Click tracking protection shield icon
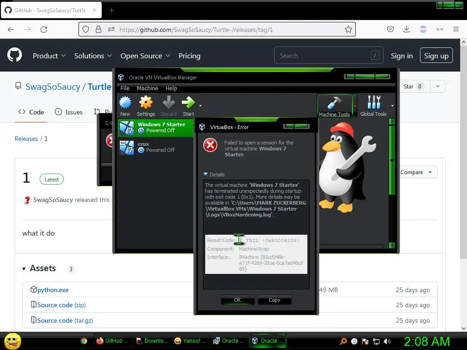Viewport: 467px width, 350px height. click(86, 29)
